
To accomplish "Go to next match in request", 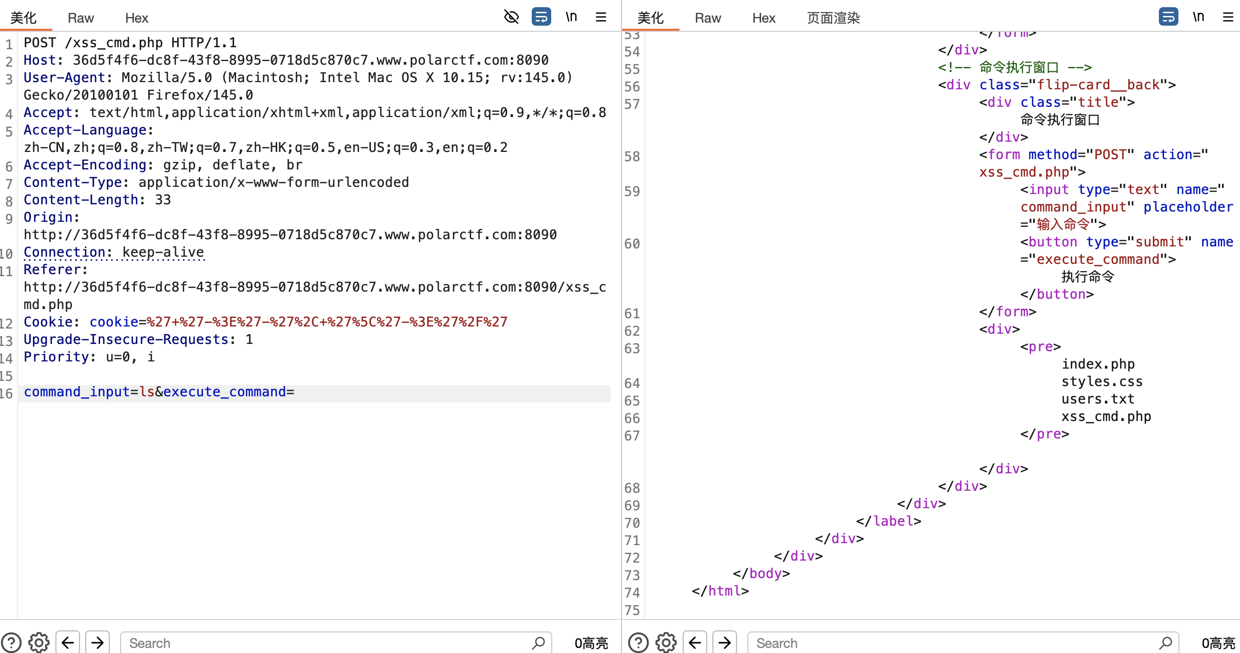I will (98, 642).
